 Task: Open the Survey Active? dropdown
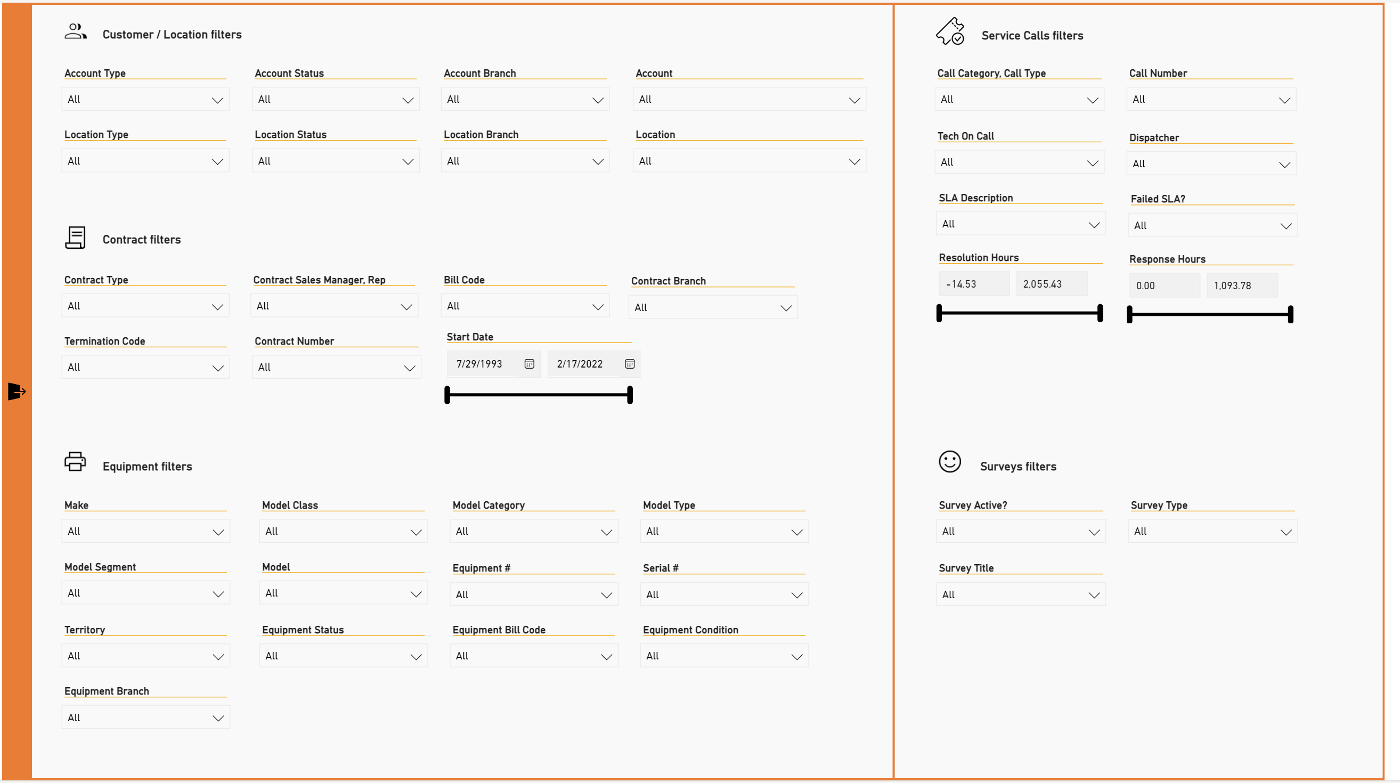[x=1021, y=532]
